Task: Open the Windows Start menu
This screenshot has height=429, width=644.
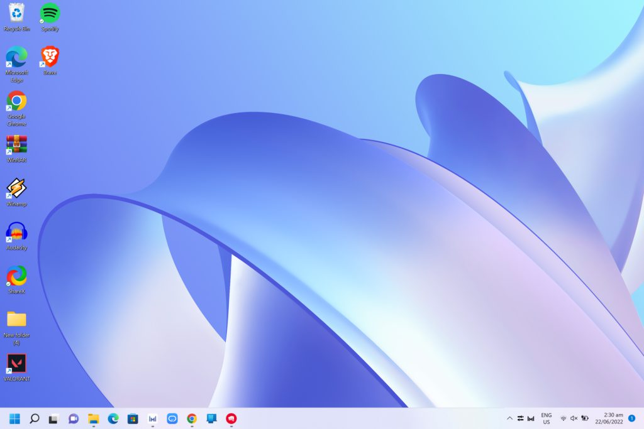Action: [15, 418]
